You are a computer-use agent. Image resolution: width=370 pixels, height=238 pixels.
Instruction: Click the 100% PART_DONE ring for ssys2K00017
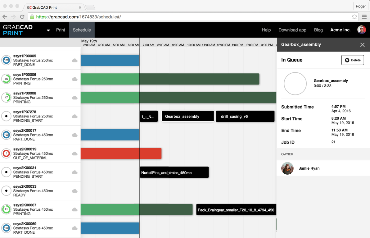pos(6,135)
